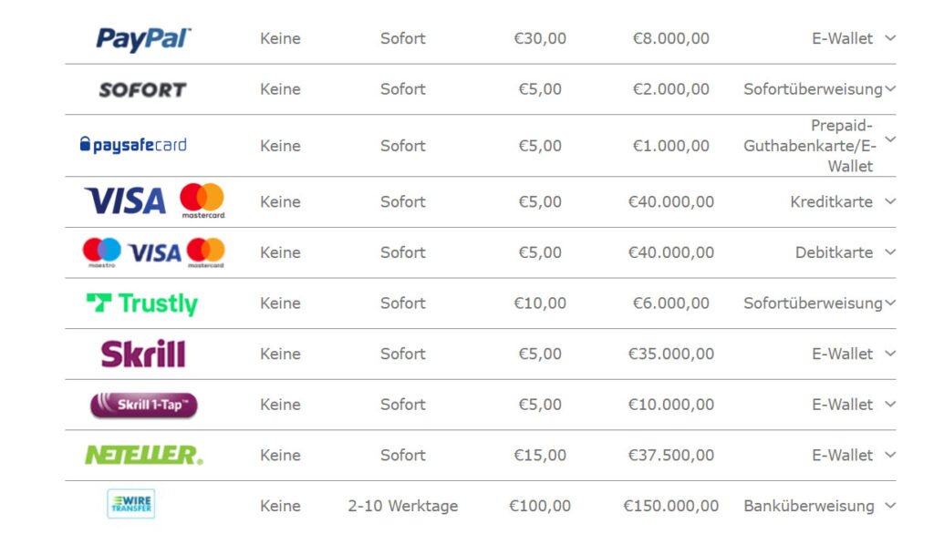Expand the Kreditkarte row chevron
The height and width of the screenshot is (534, 934).
pos(890,201)
